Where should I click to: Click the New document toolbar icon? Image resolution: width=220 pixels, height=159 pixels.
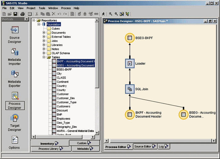point(4,14)
